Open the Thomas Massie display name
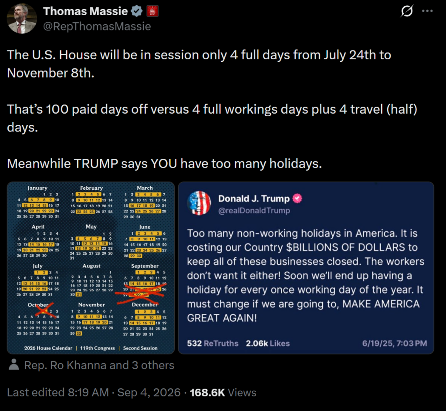 click(86, 11)
